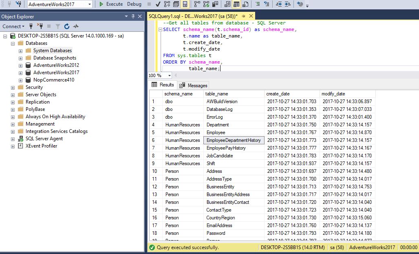Collapse the Databases tree node

click(x=13, y=43)
